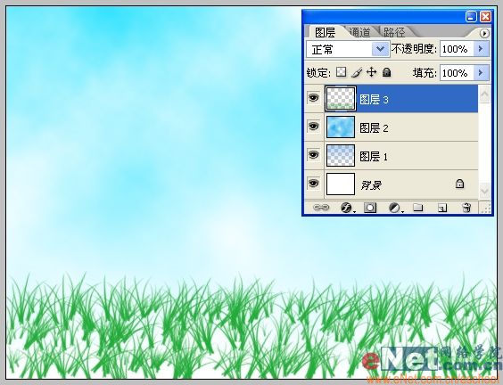Hide 图层 3 via eye icon
Viewport: 503px width, 385px height.
coord(313,97)
